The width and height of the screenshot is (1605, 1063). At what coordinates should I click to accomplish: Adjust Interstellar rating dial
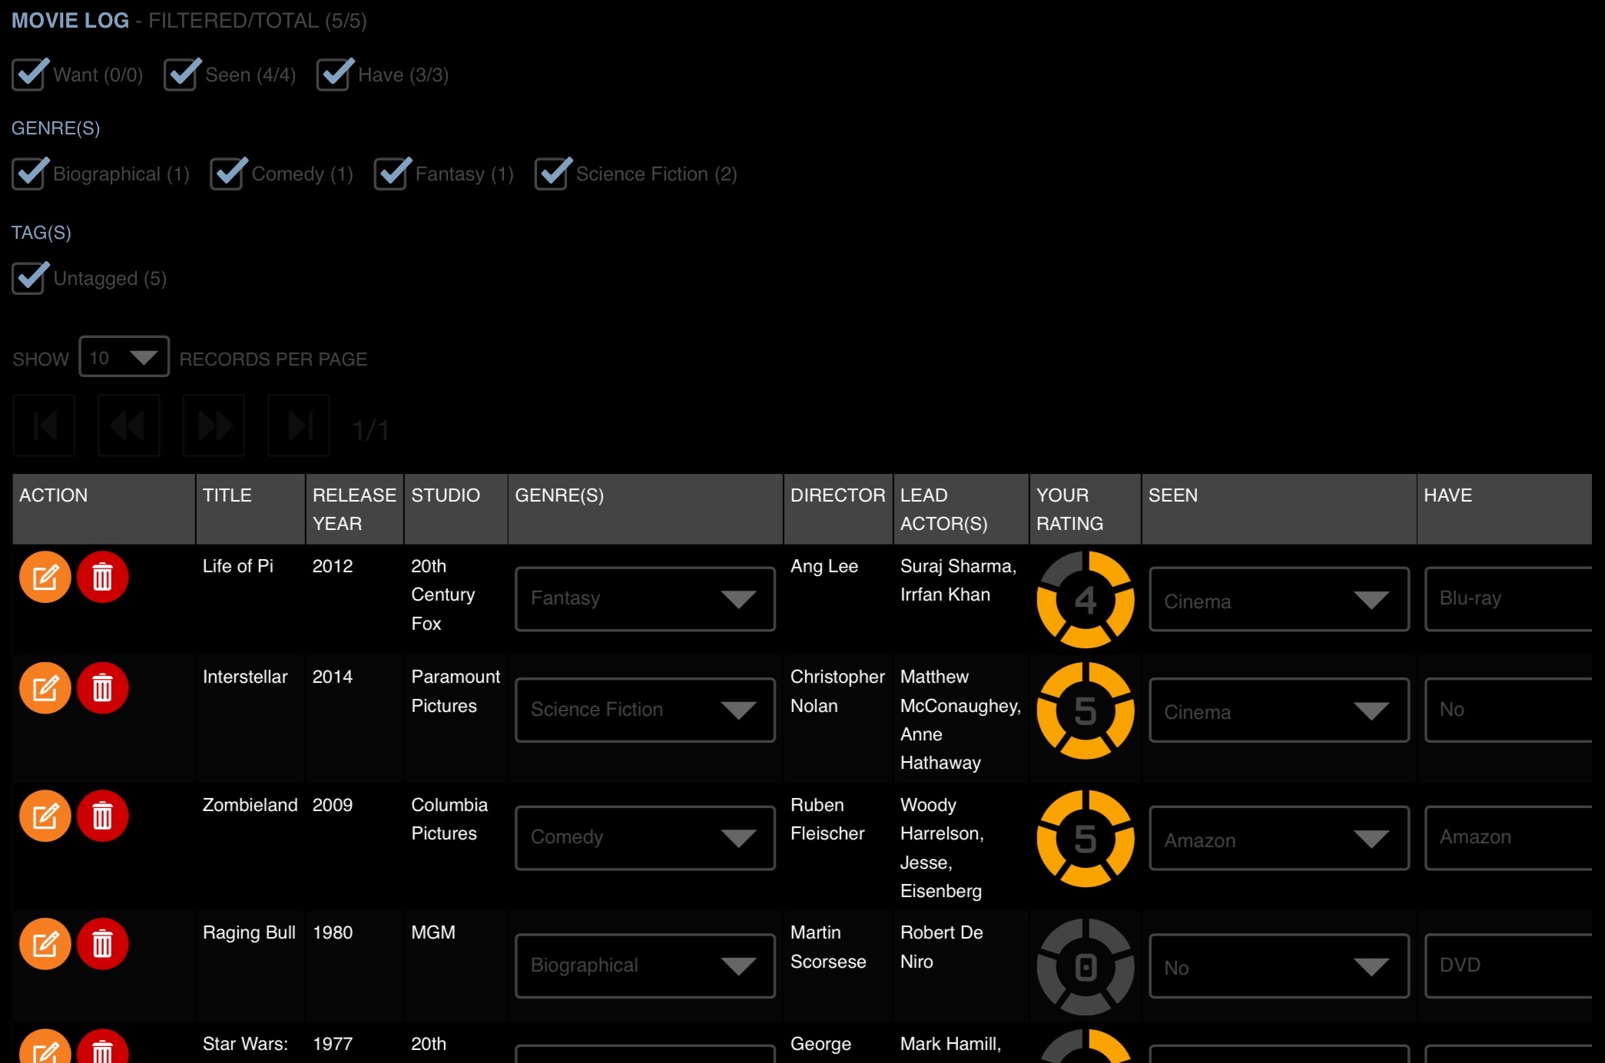pos(1085,710)
